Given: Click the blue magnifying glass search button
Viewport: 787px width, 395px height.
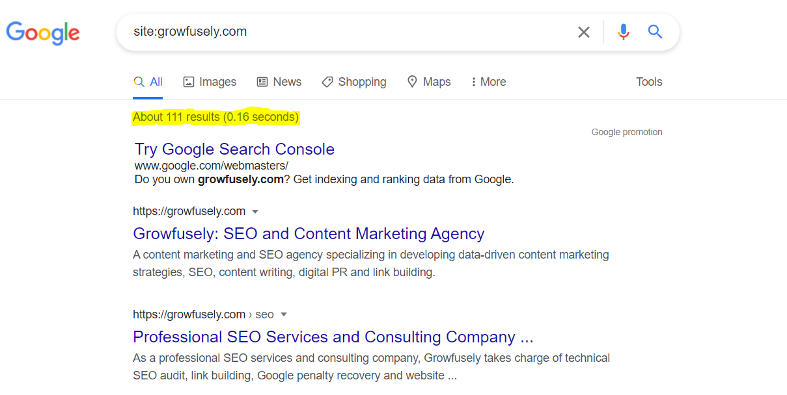Looking at the screenshot, I should click(x=655, y=32).
